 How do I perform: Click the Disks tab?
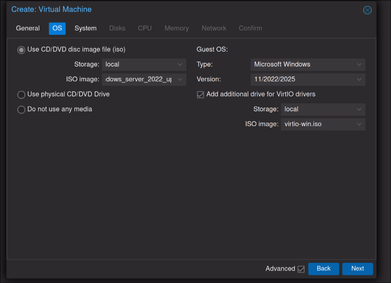(117, 28)
